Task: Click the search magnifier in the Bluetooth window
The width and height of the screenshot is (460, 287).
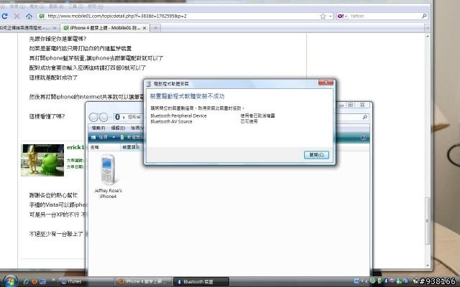Action: [x=364, y=117]
